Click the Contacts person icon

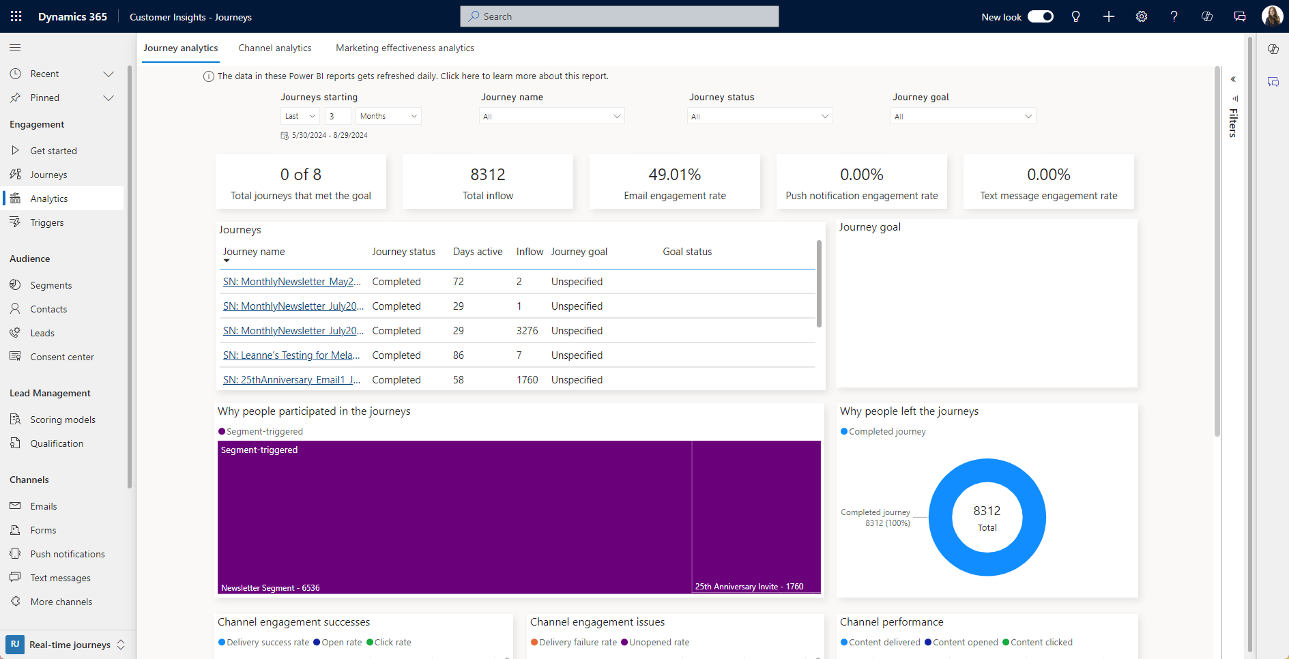15,308
